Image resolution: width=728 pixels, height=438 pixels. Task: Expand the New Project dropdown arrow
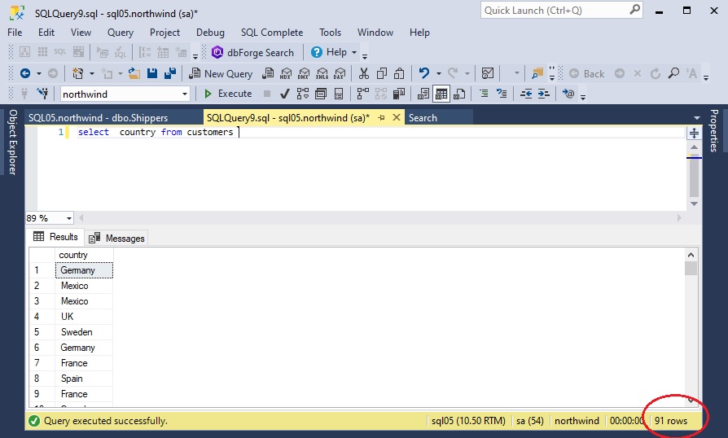click(x=91, y=73)
